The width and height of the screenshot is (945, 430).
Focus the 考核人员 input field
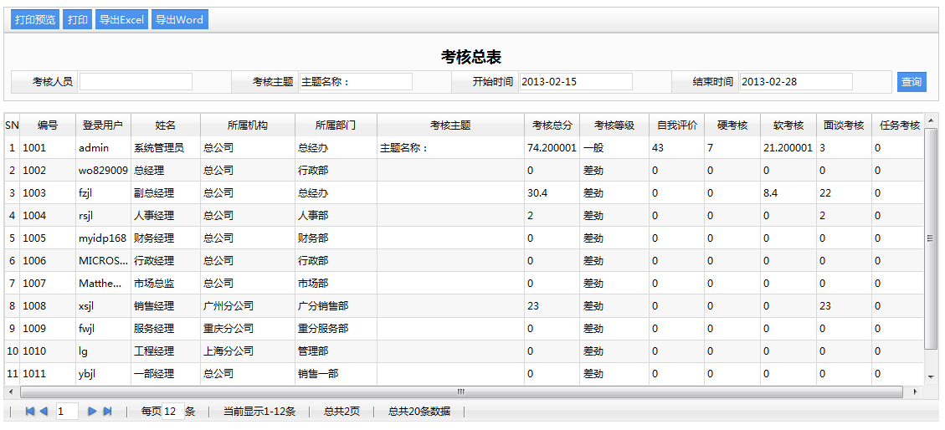click(x=136, y=82)
